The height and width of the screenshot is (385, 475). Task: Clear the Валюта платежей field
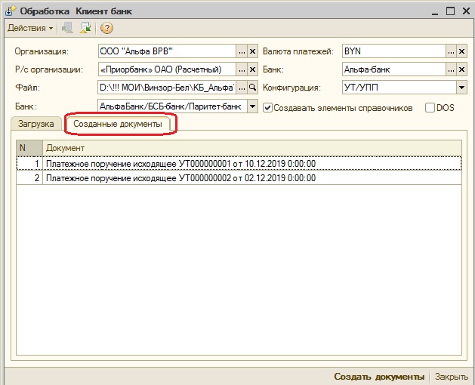[461, 51]
